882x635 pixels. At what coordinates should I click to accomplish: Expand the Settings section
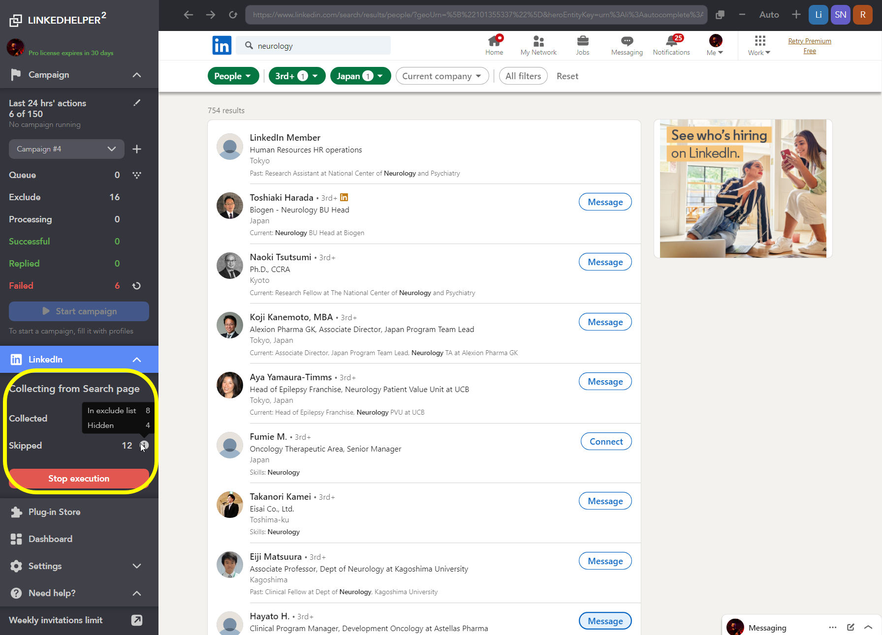[x=137, y=566]
